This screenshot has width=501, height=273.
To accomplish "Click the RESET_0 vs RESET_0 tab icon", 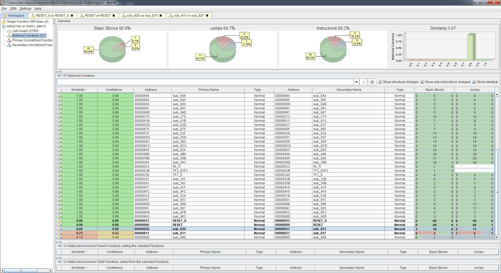I will pos(33,16).
